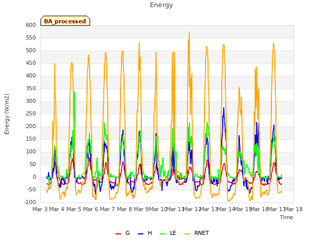This screenshot has height=243, width=324.
Task: Click the -100 y-axis tick value
Action: tap(30, 202)
